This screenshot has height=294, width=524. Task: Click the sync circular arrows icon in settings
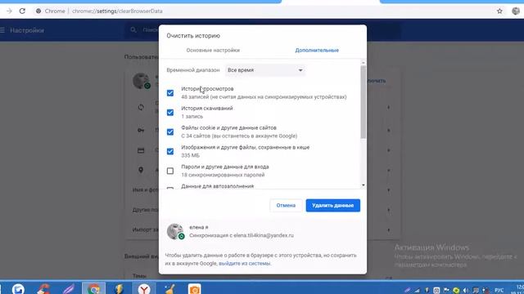141,107
